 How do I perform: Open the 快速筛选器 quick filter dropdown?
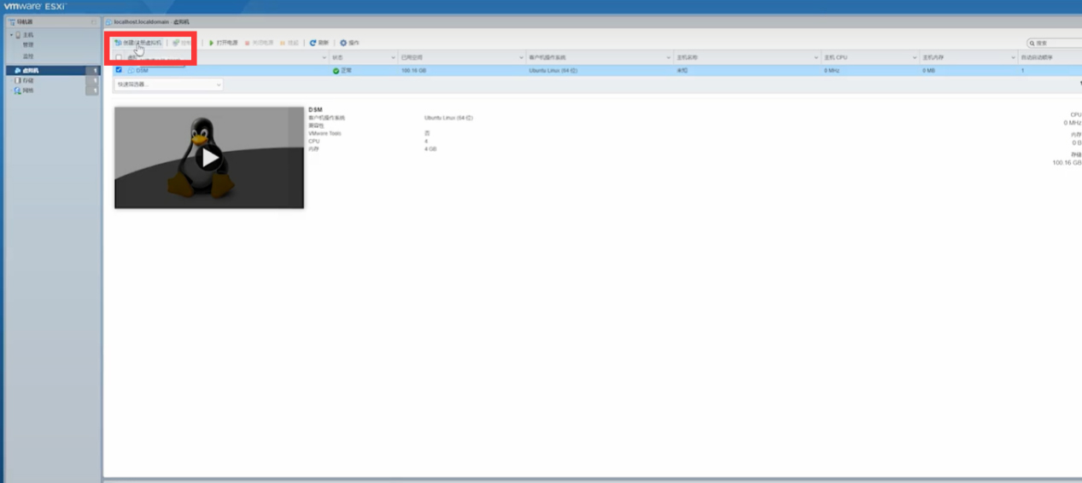pos(168,84)
